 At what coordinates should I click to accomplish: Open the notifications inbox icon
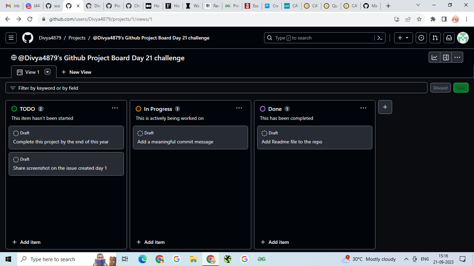tap(449, 38)
